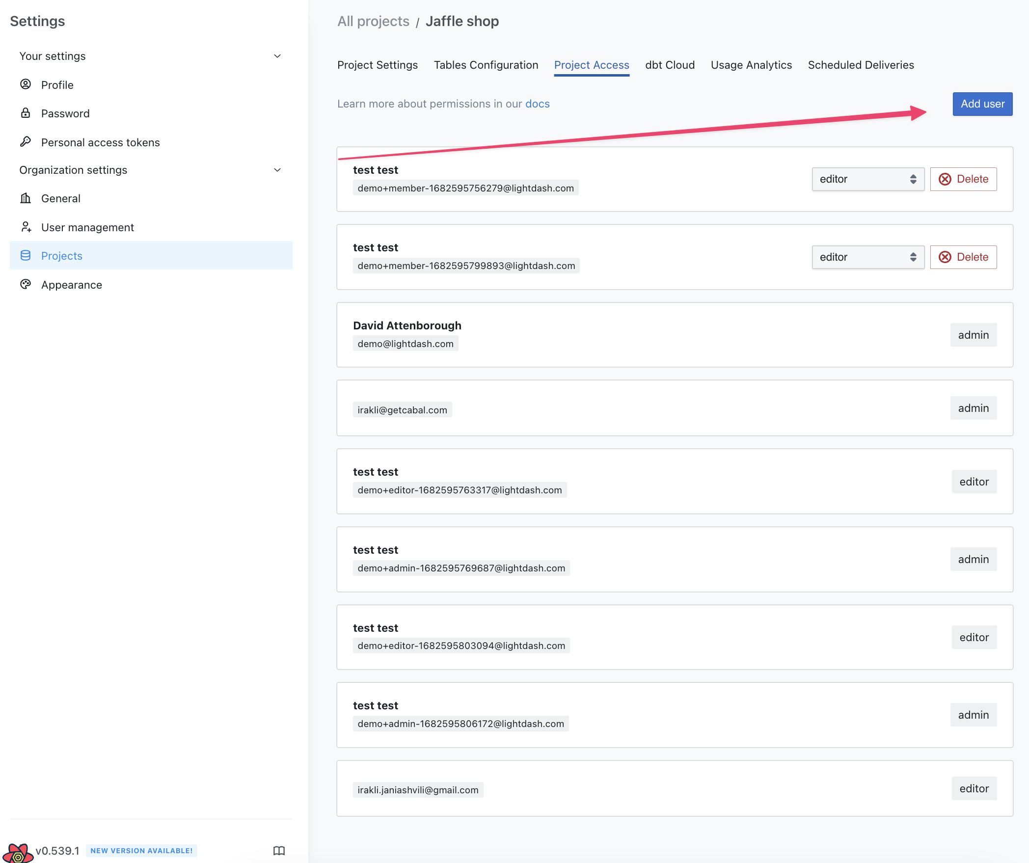Open the docs permissions link
Image resolution: width=1029 pixels, height=863 pixels.
tap(537, 104)
